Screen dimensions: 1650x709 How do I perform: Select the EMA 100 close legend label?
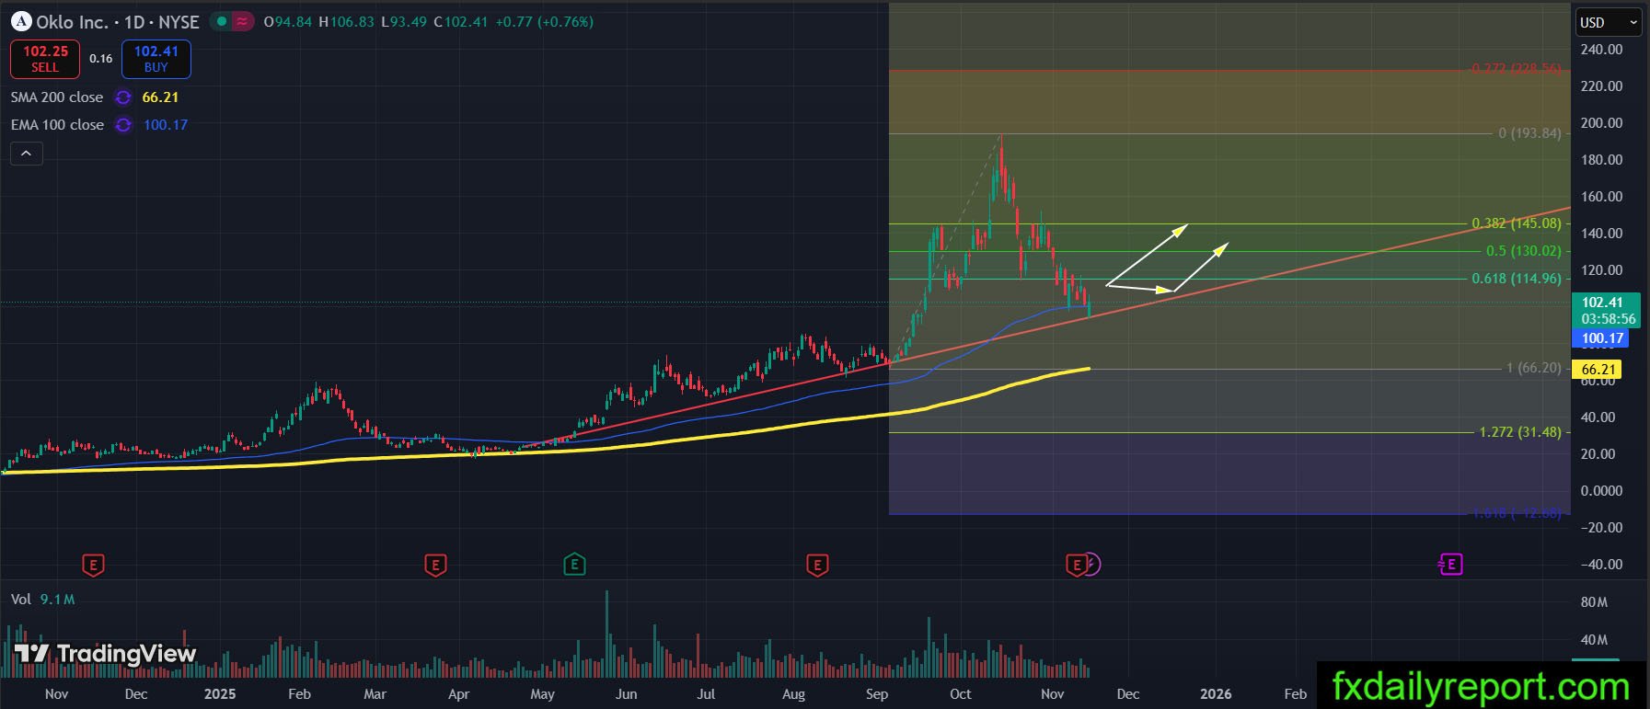click(57, 125)
